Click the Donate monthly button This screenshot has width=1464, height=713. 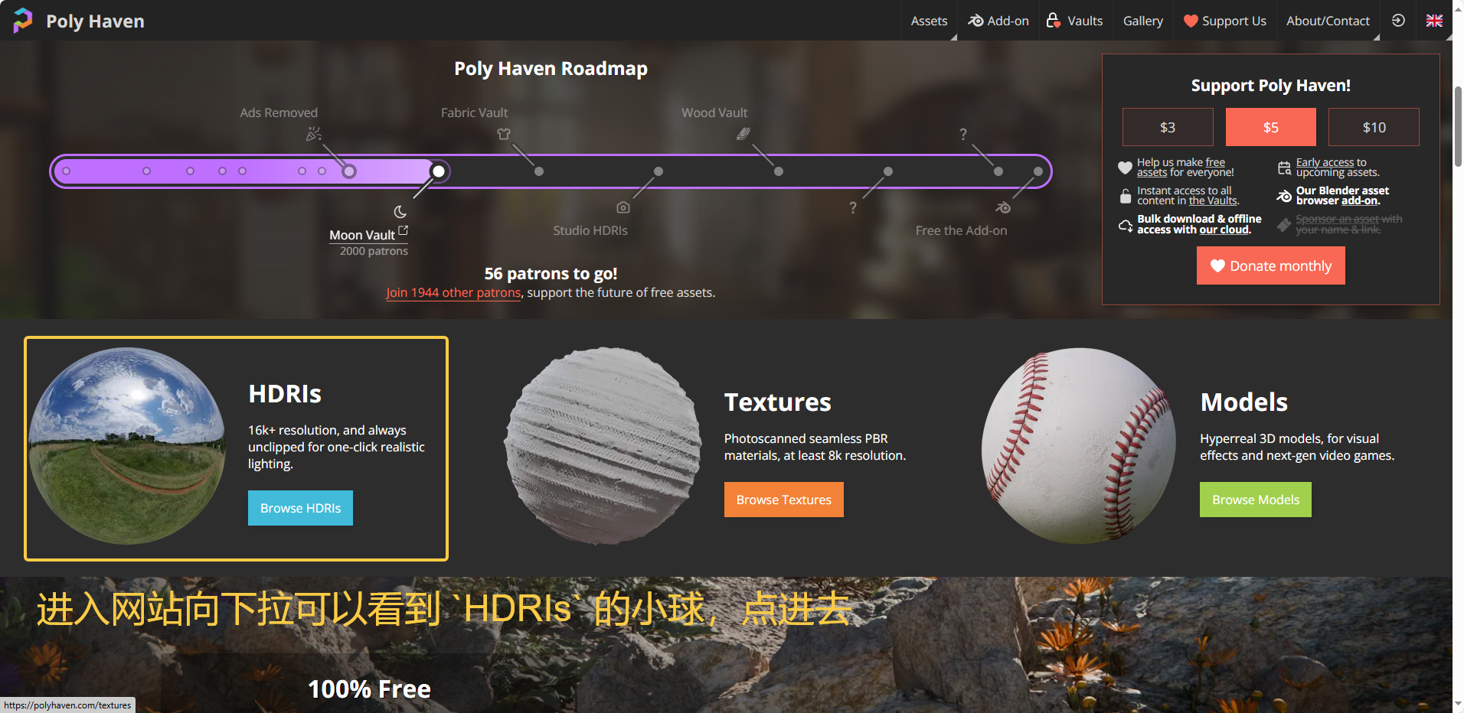(1271, 265)
